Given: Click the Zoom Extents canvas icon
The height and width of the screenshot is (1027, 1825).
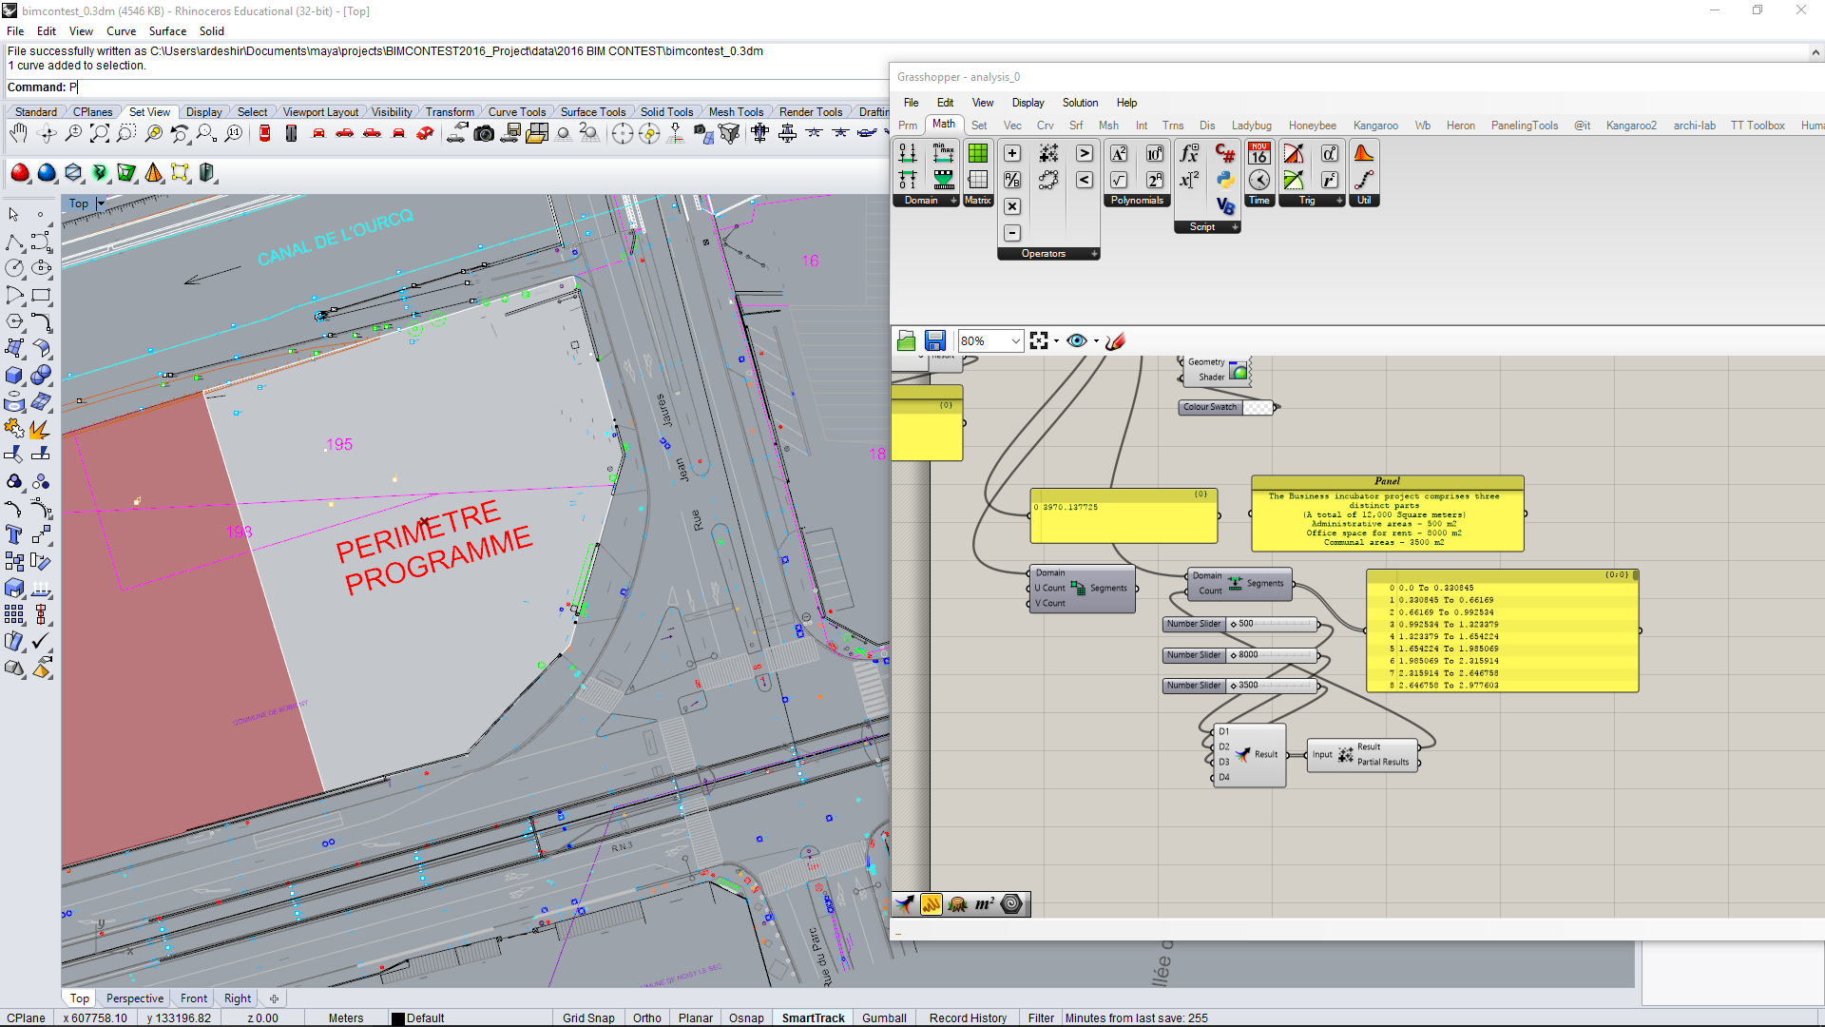Looking at the screenshot, I should (x=1039, y=340).
